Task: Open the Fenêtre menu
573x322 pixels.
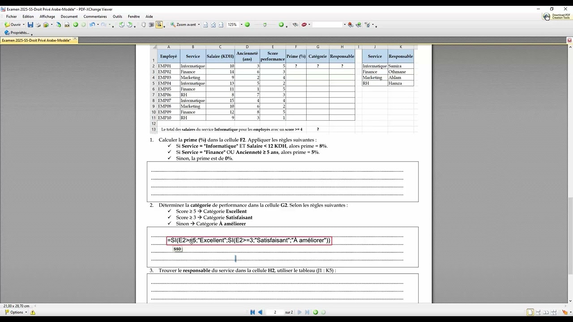Action: coord(134,17)
